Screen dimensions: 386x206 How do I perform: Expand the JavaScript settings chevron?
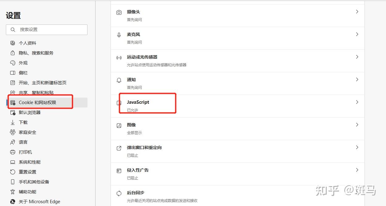[x=357, y=102]
